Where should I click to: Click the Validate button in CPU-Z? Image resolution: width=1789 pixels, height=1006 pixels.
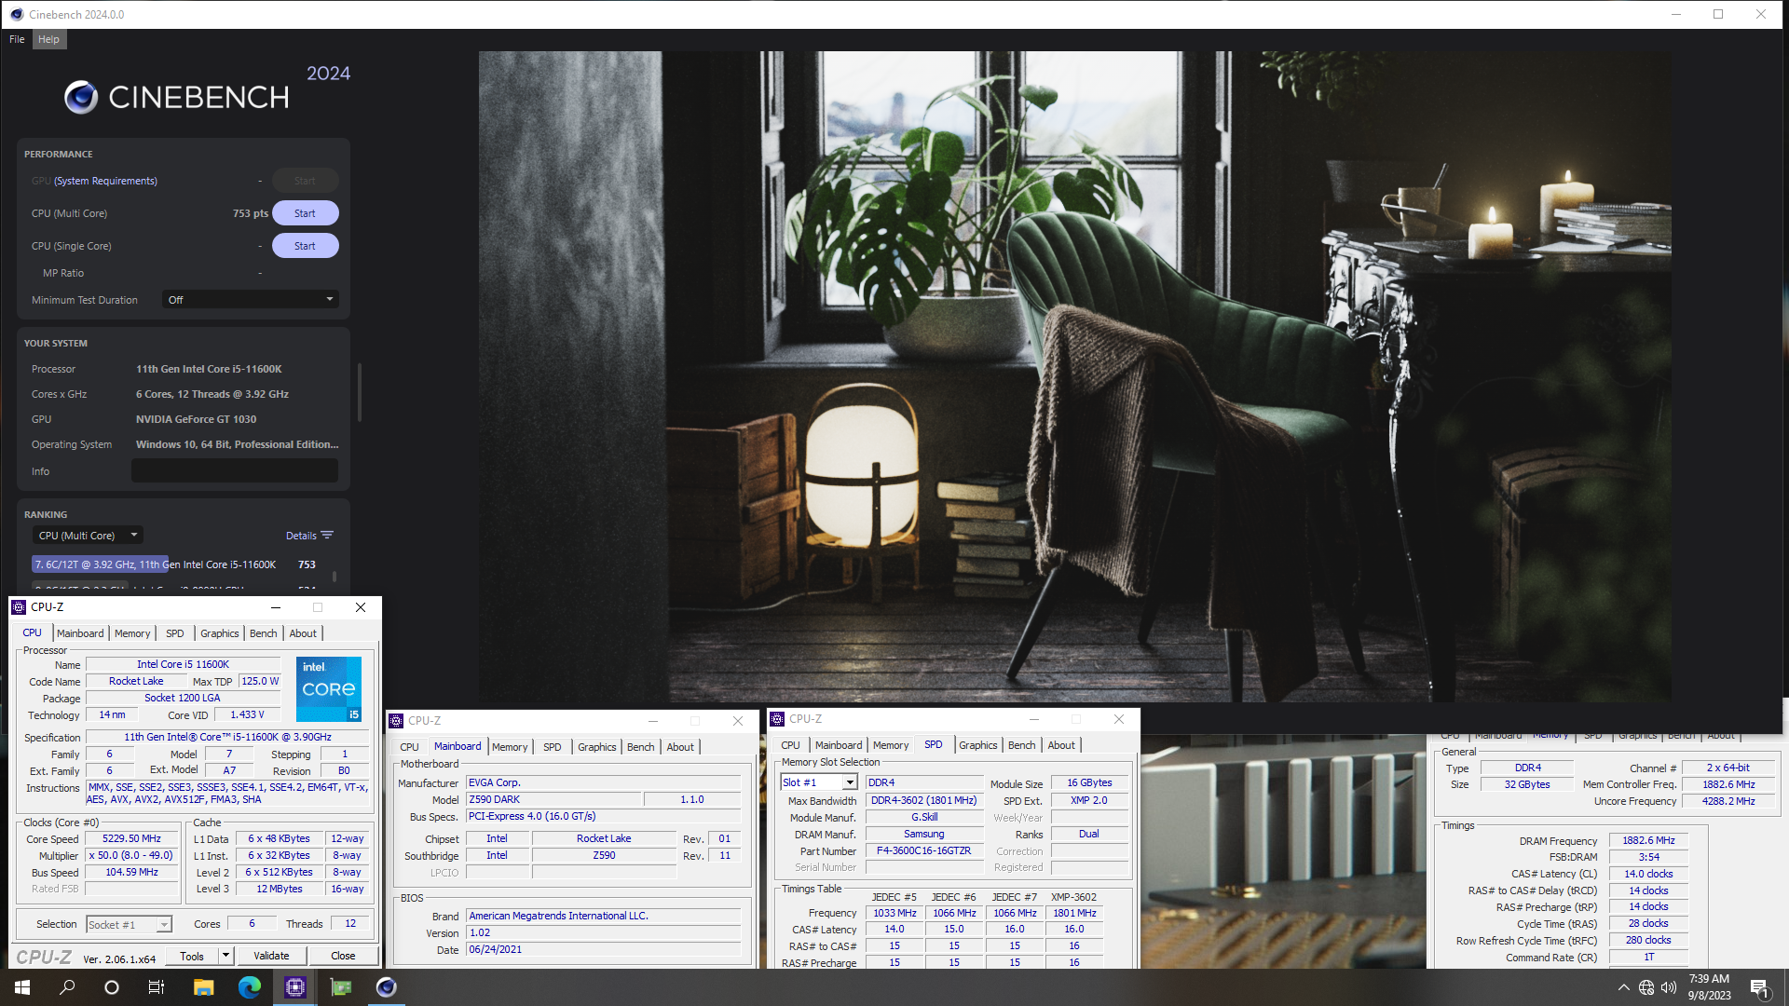[271, 956]
